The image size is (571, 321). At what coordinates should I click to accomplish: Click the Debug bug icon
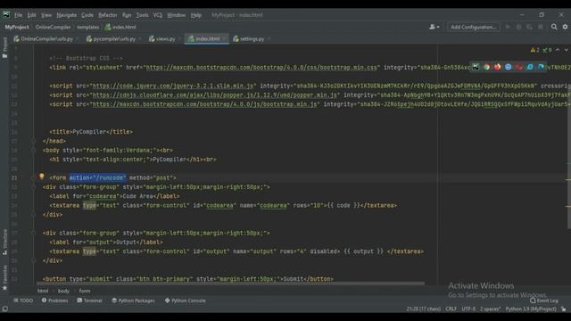[518, 27]
